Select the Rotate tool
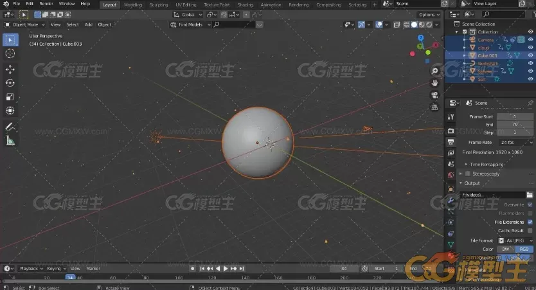The width and height of the screenshot is (536, 290). tap(10, 83)
